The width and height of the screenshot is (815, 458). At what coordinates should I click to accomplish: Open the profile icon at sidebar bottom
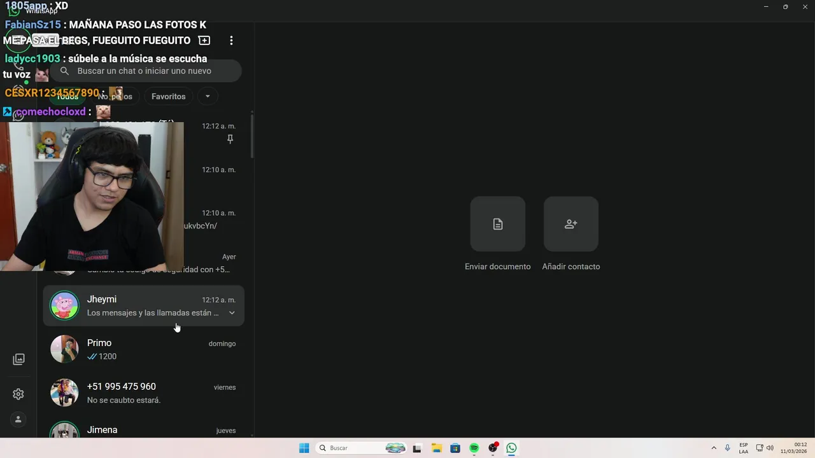[18, 419]
